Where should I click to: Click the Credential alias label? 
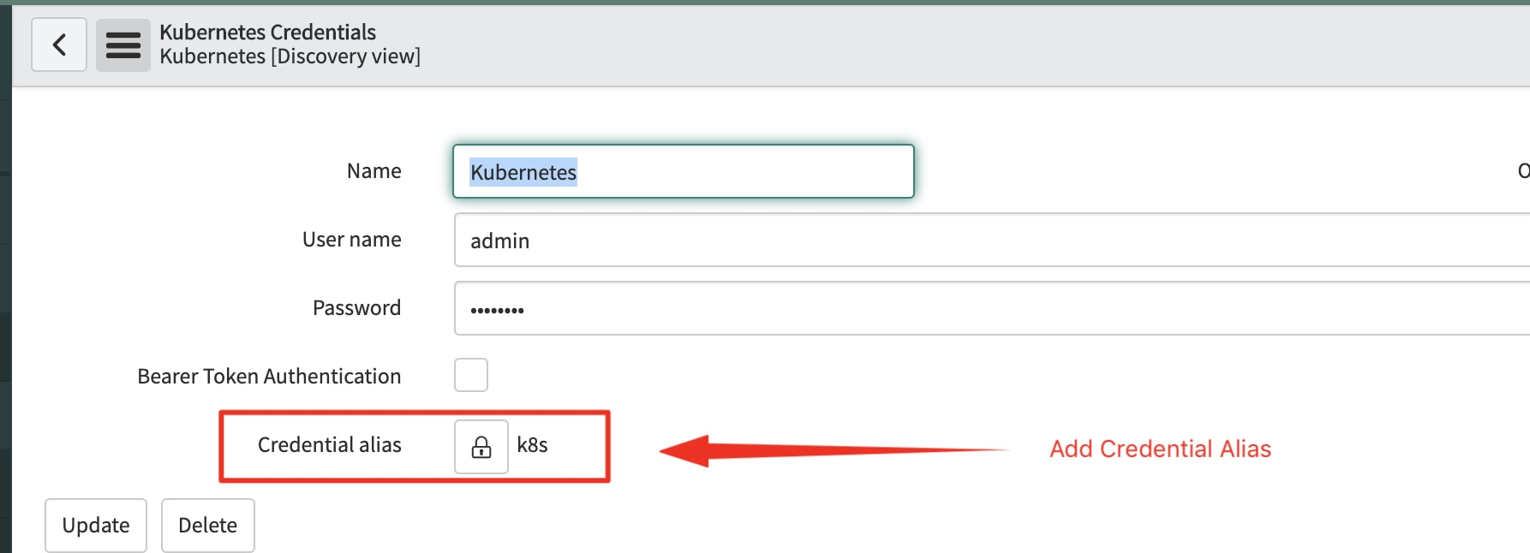(x=329, y=445)
